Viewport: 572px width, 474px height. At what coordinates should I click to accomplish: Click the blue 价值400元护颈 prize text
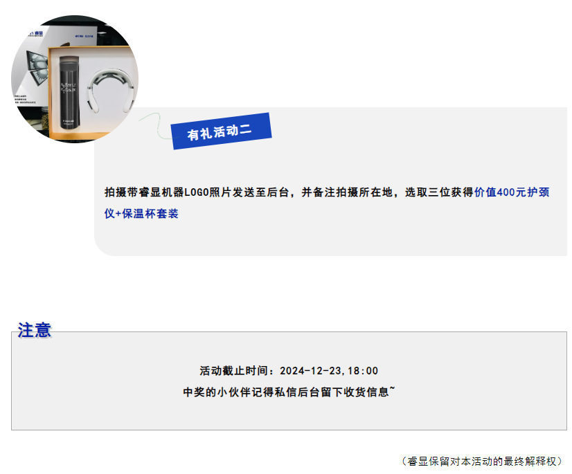click(x=512, y=192)
